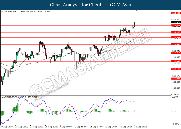
Task: Click the chart shift marker triangle at top
Action: [x=137, y=10]
